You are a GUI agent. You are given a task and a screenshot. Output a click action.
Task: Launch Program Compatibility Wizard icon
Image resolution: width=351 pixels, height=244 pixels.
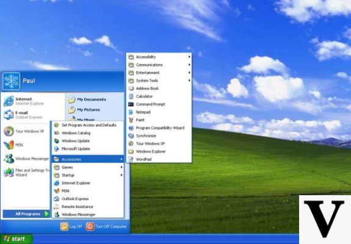131,128
